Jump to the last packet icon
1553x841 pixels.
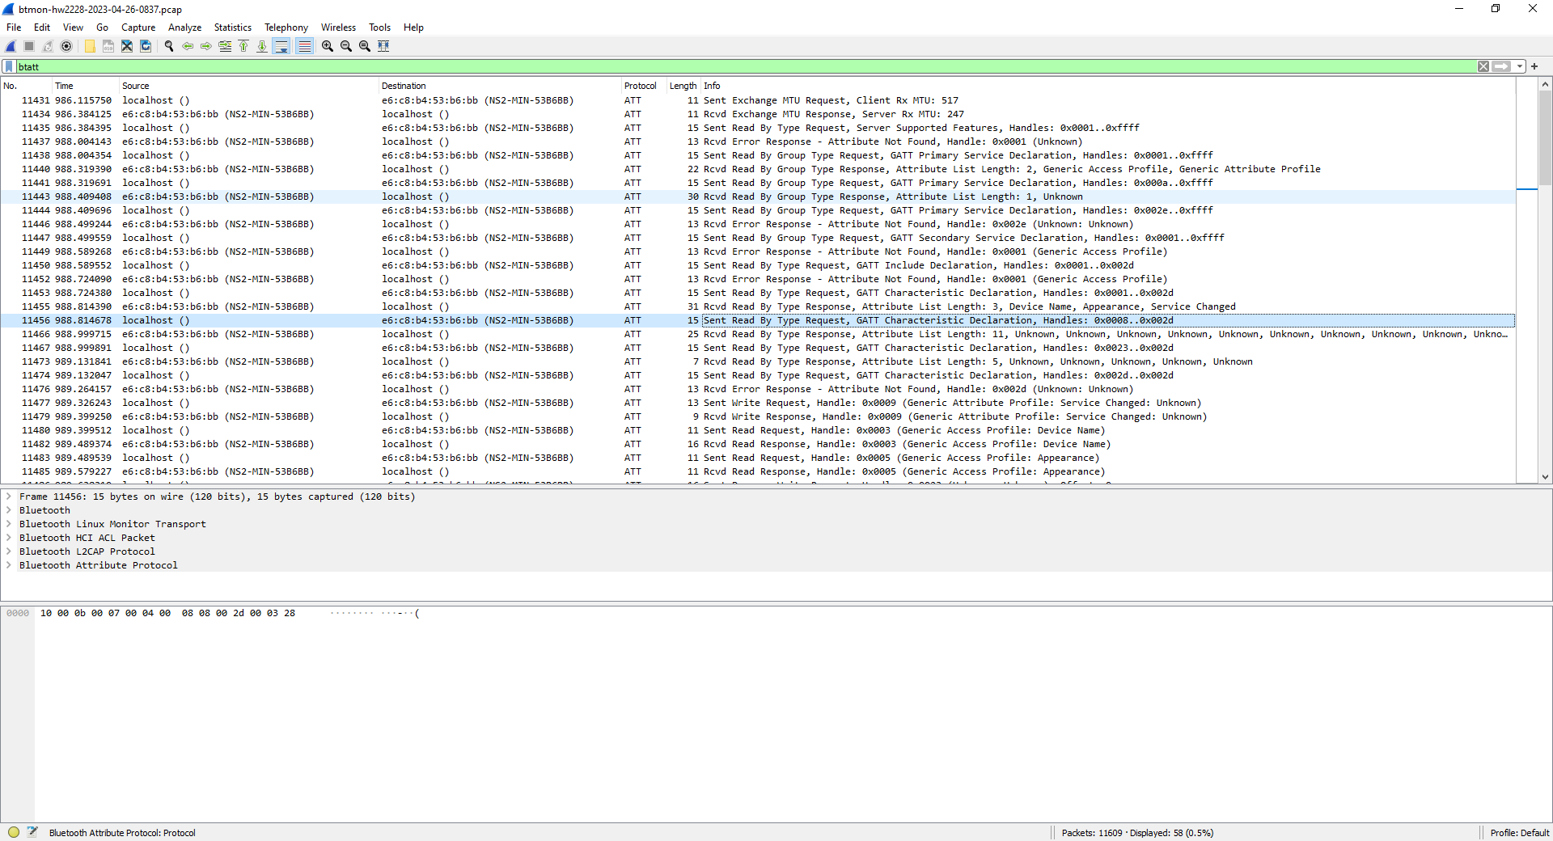(262, 46)
